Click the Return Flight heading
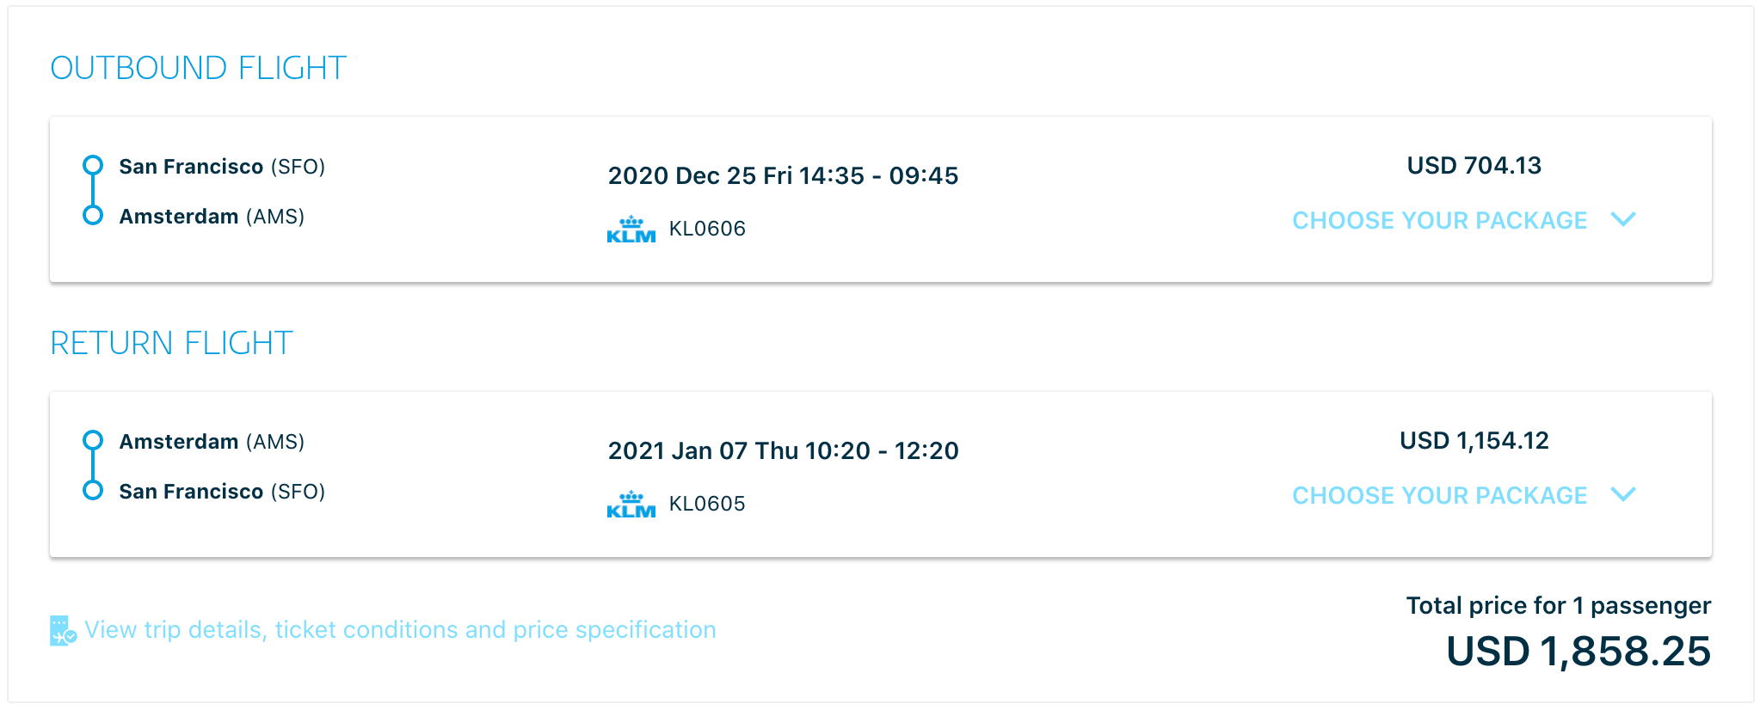Image resolution: width=1760 pixels, height=710 pixels. tap(171, 344)
